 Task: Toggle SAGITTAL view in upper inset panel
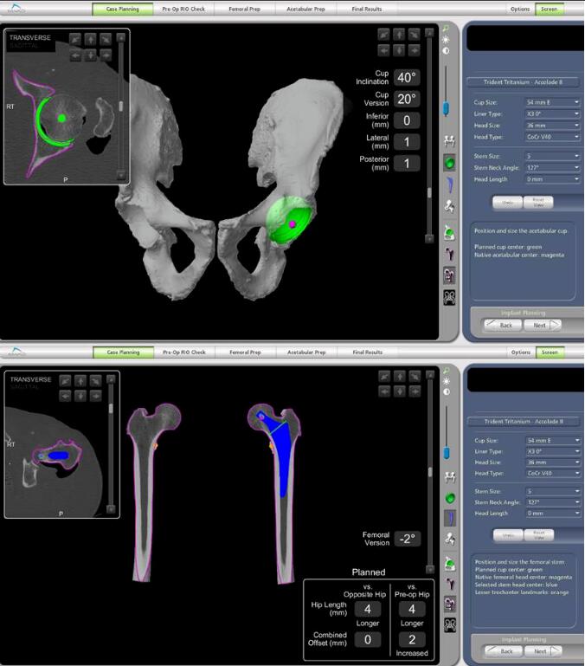point(26,47)
